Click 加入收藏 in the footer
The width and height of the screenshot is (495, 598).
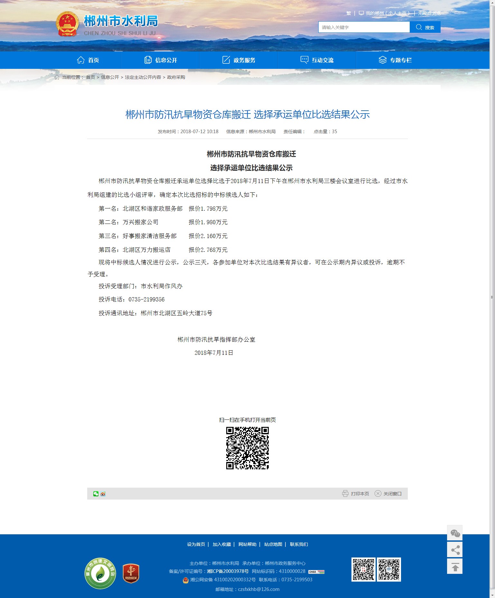pyautogui.click(x=222, y=544)
